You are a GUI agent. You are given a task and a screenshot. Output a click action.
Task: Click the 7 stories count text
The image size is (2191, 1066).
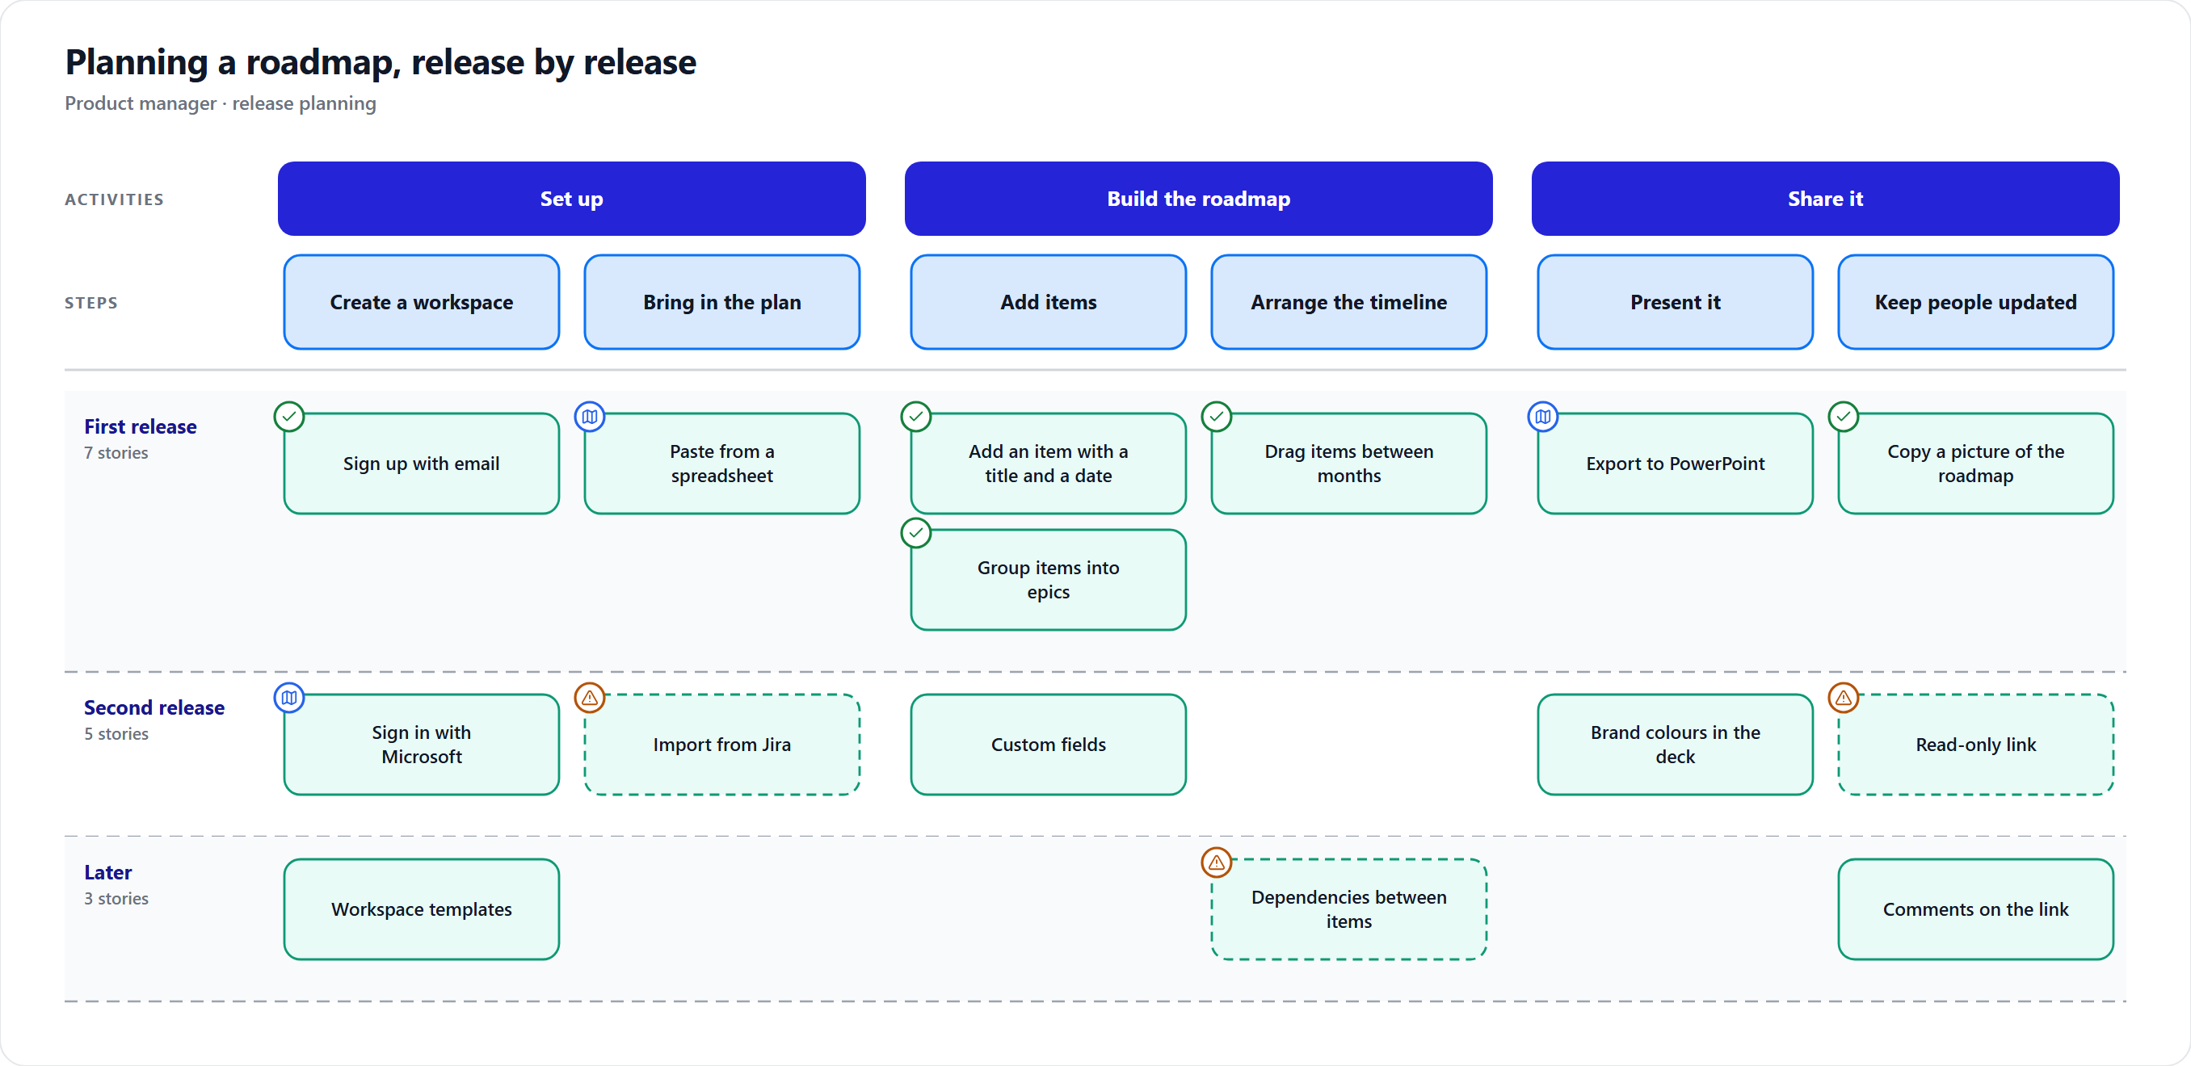pyautogui.click(x=116, y=453)
